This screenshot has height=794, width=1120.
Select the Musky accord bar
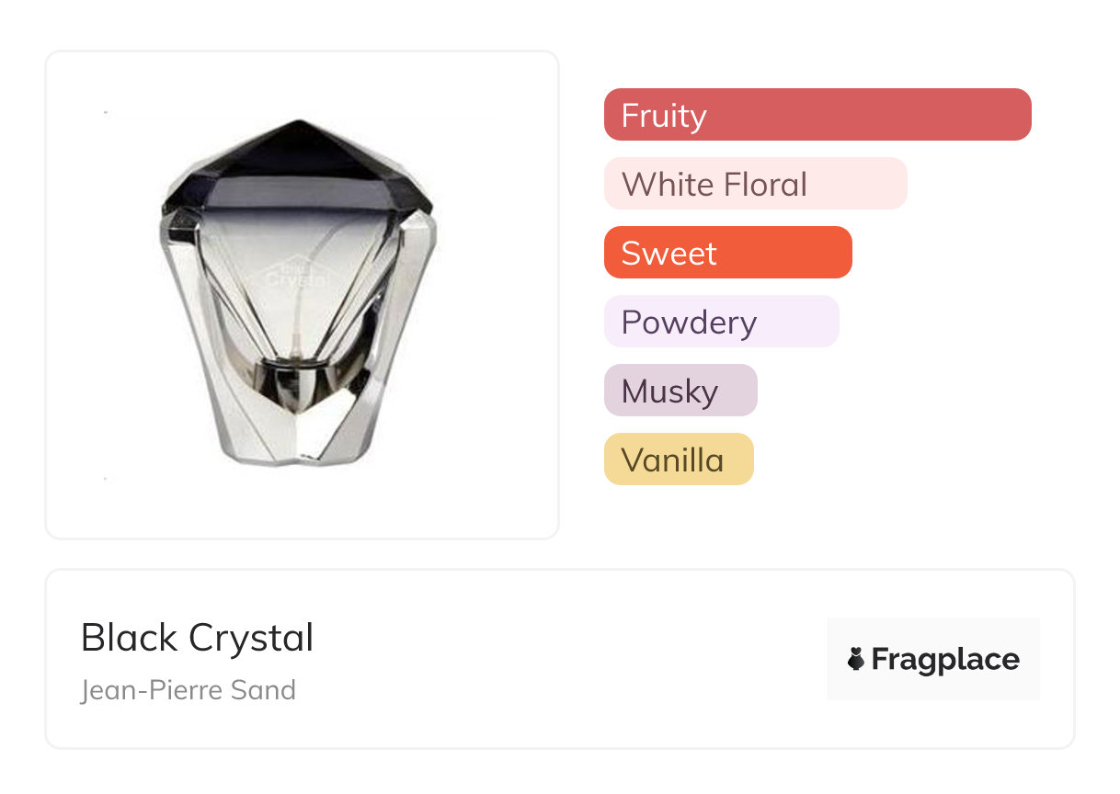click(x=680, y=391)
